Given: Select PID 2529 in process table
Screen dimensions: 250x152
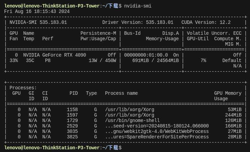Looking at the screenshot, I should (72, 126).
